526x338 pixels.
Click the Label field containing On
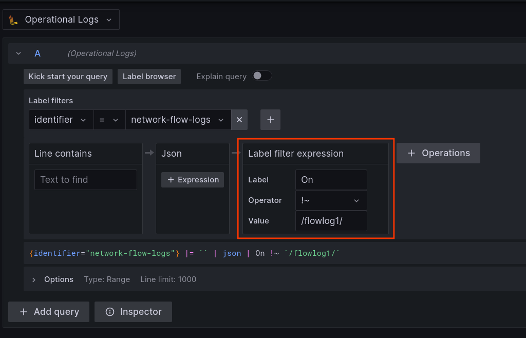(x=331, y=179)
